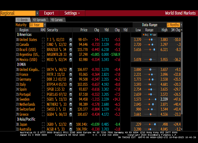Open chart icon next to Germany DBR

[70, 79]
